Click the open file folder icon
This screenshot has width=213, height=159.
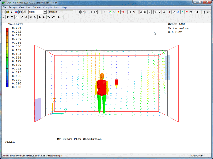[8, 12]
